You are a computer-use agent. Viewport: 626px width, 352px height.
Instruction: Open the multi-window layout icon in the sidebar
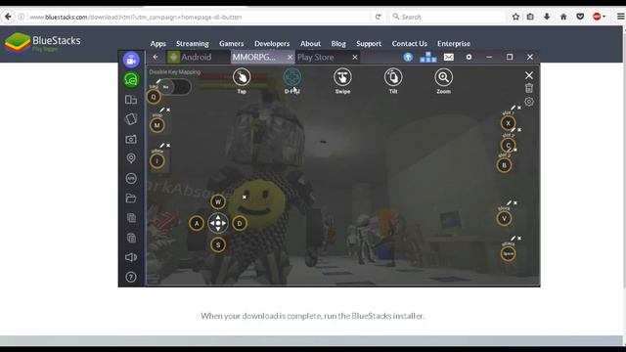tap(131, 100)
